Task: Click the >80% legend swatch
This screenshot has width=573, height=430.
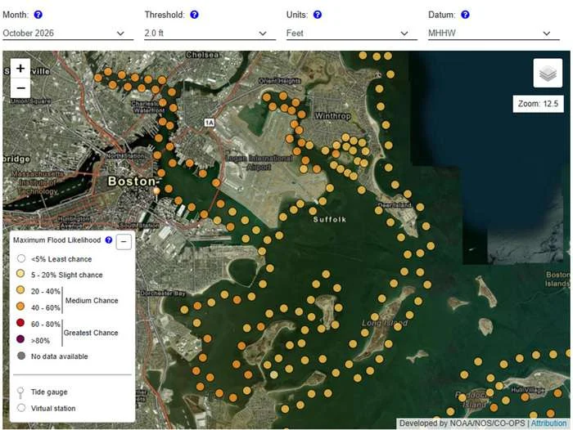Action: [20, 339]
